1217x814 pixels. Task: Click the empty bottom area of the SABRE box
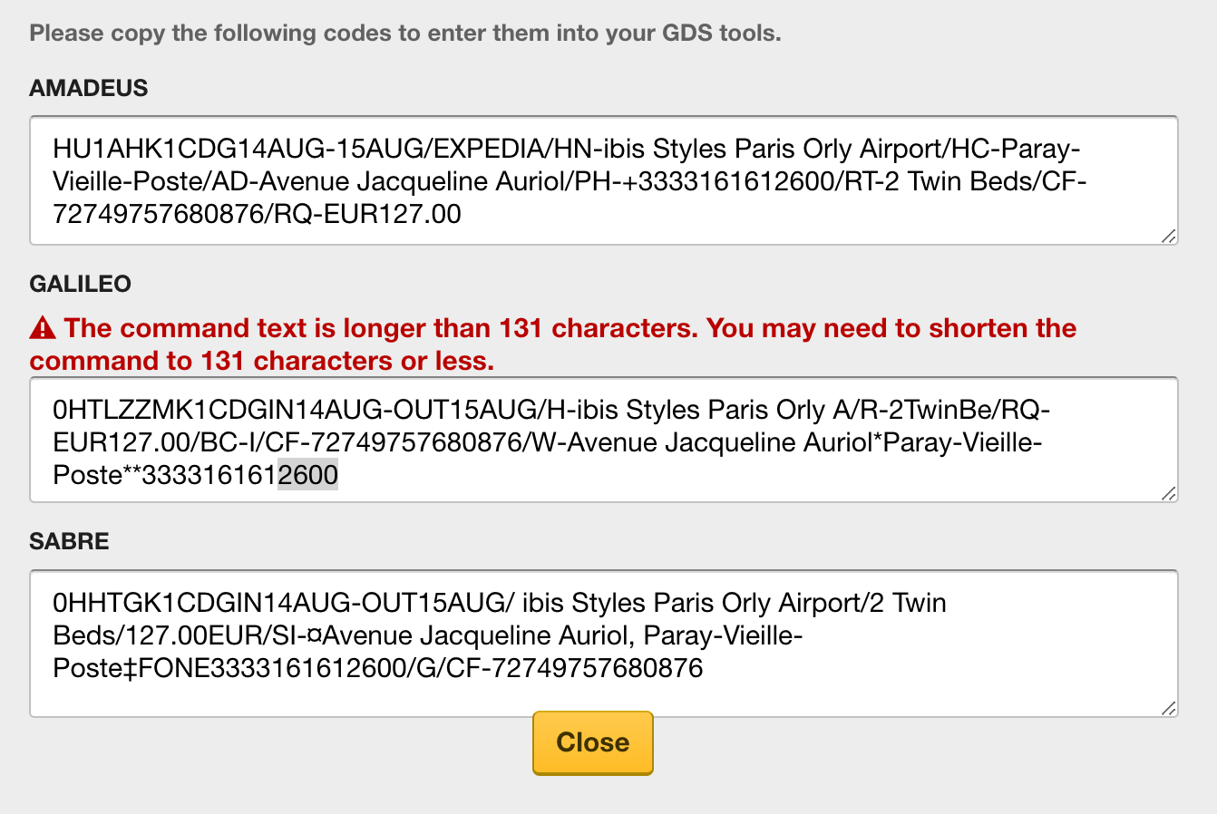pyautogui.click(x=604, y=698)
